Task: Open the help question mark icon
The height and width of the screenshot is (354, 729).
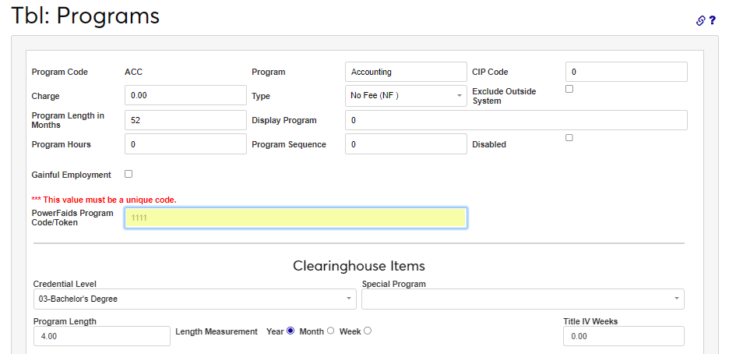Action: [x=712, y=20]
